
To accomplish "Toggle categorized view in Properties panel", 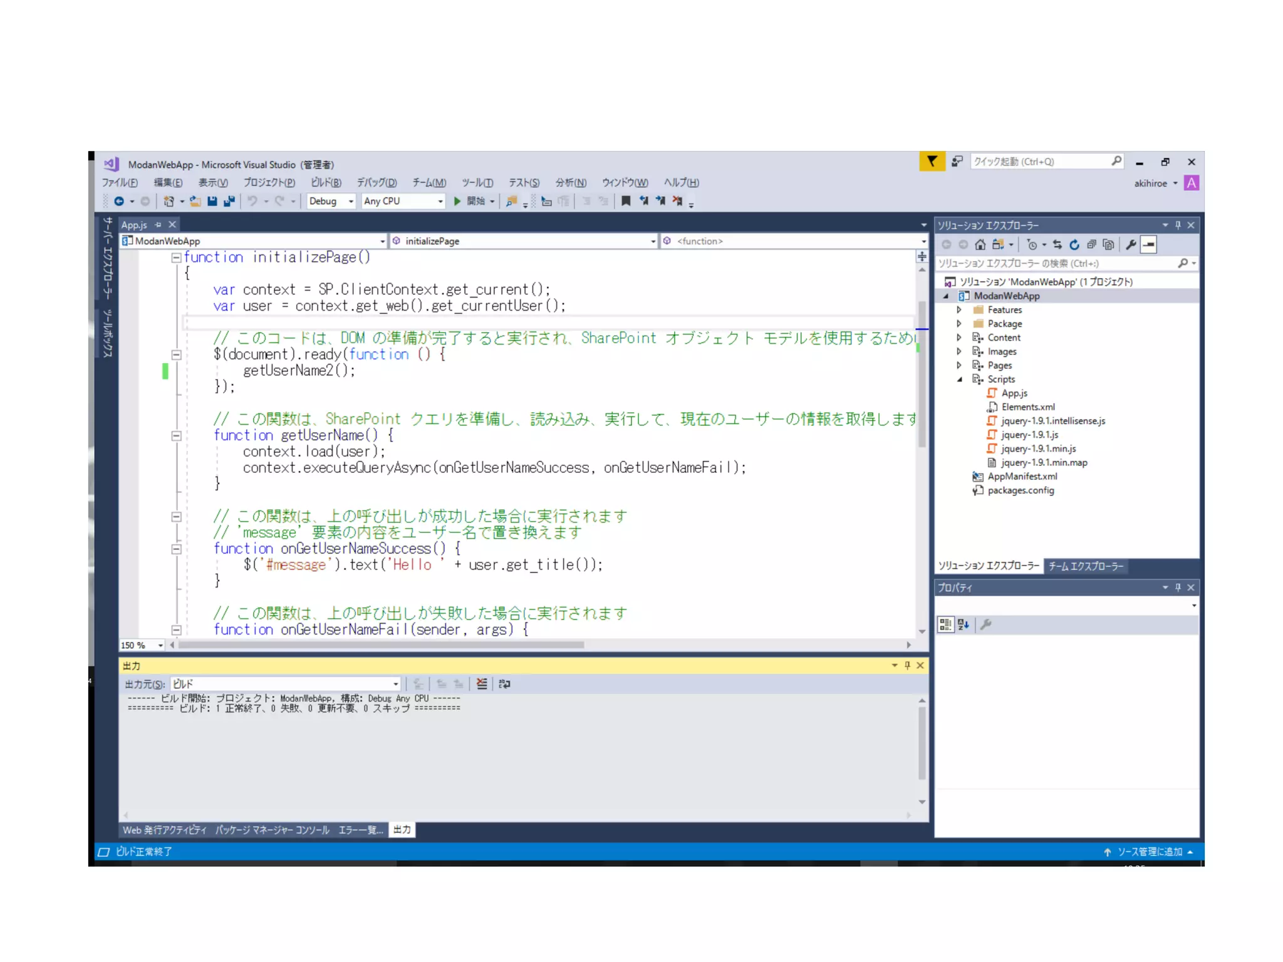I will pyautogui.click(x=945, y=624).
